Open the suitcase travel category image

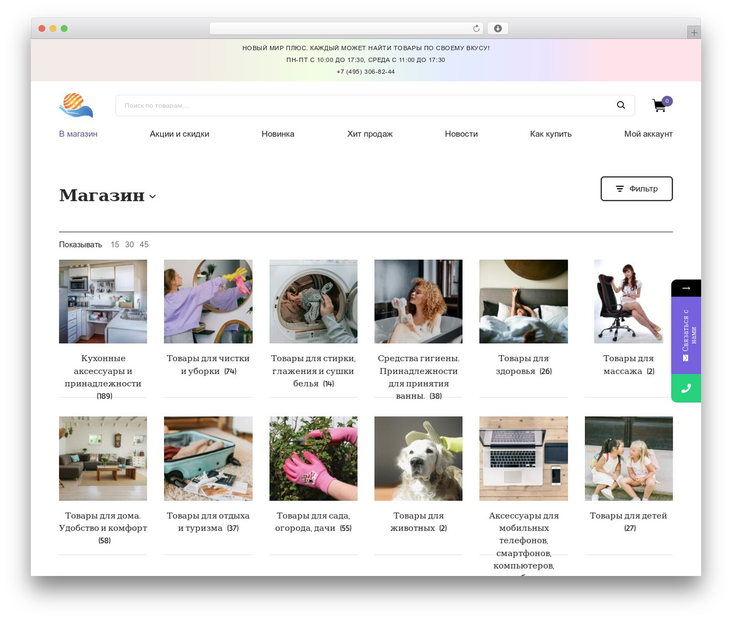point(208,459)
